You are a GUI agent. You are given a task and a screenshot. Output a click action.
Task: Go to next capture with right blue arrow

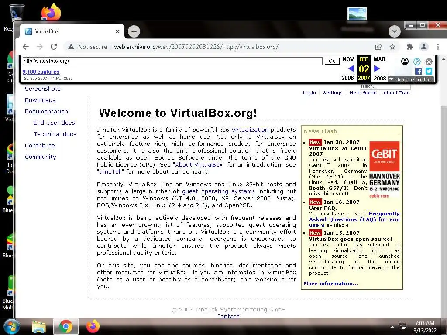pos(377,68)
